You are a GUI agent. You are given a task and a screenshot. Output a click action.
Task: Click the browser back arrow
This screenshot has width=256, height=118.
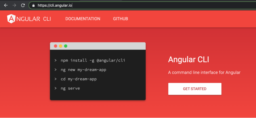click(6, 5)
